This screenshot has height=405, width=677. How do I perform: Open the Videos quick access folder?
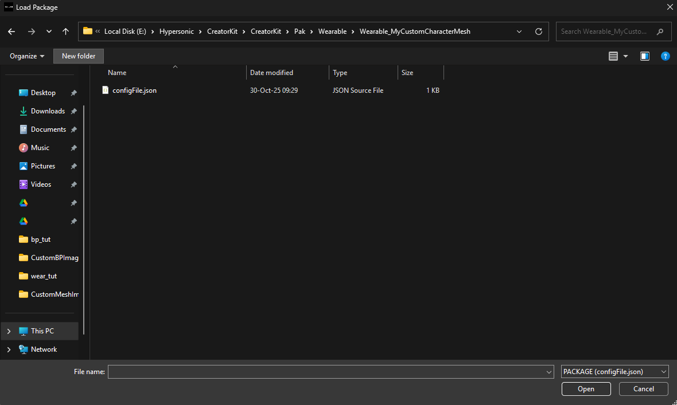(x=41, y=184)
